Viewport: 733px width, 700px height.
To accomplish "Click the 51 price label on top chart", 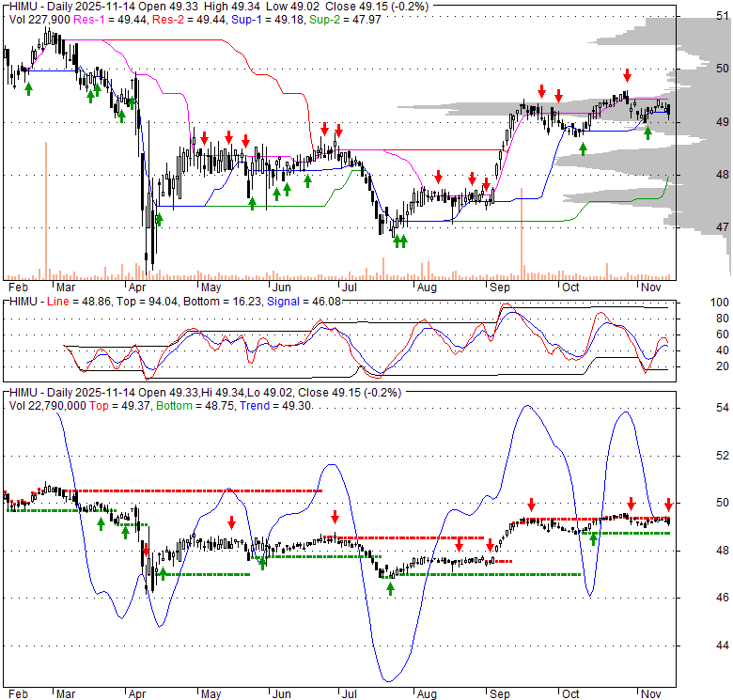I will (x=723, y=16).
